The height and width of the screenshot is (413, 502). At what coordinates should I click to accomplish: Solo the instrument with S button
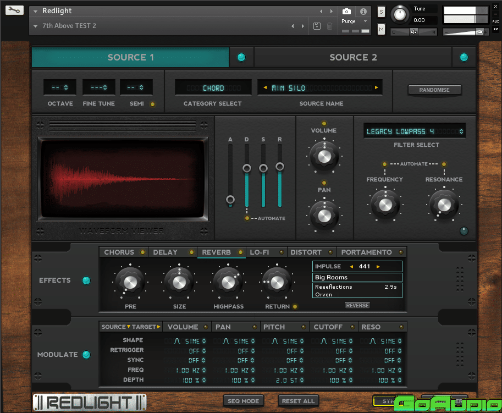point(381,12)
